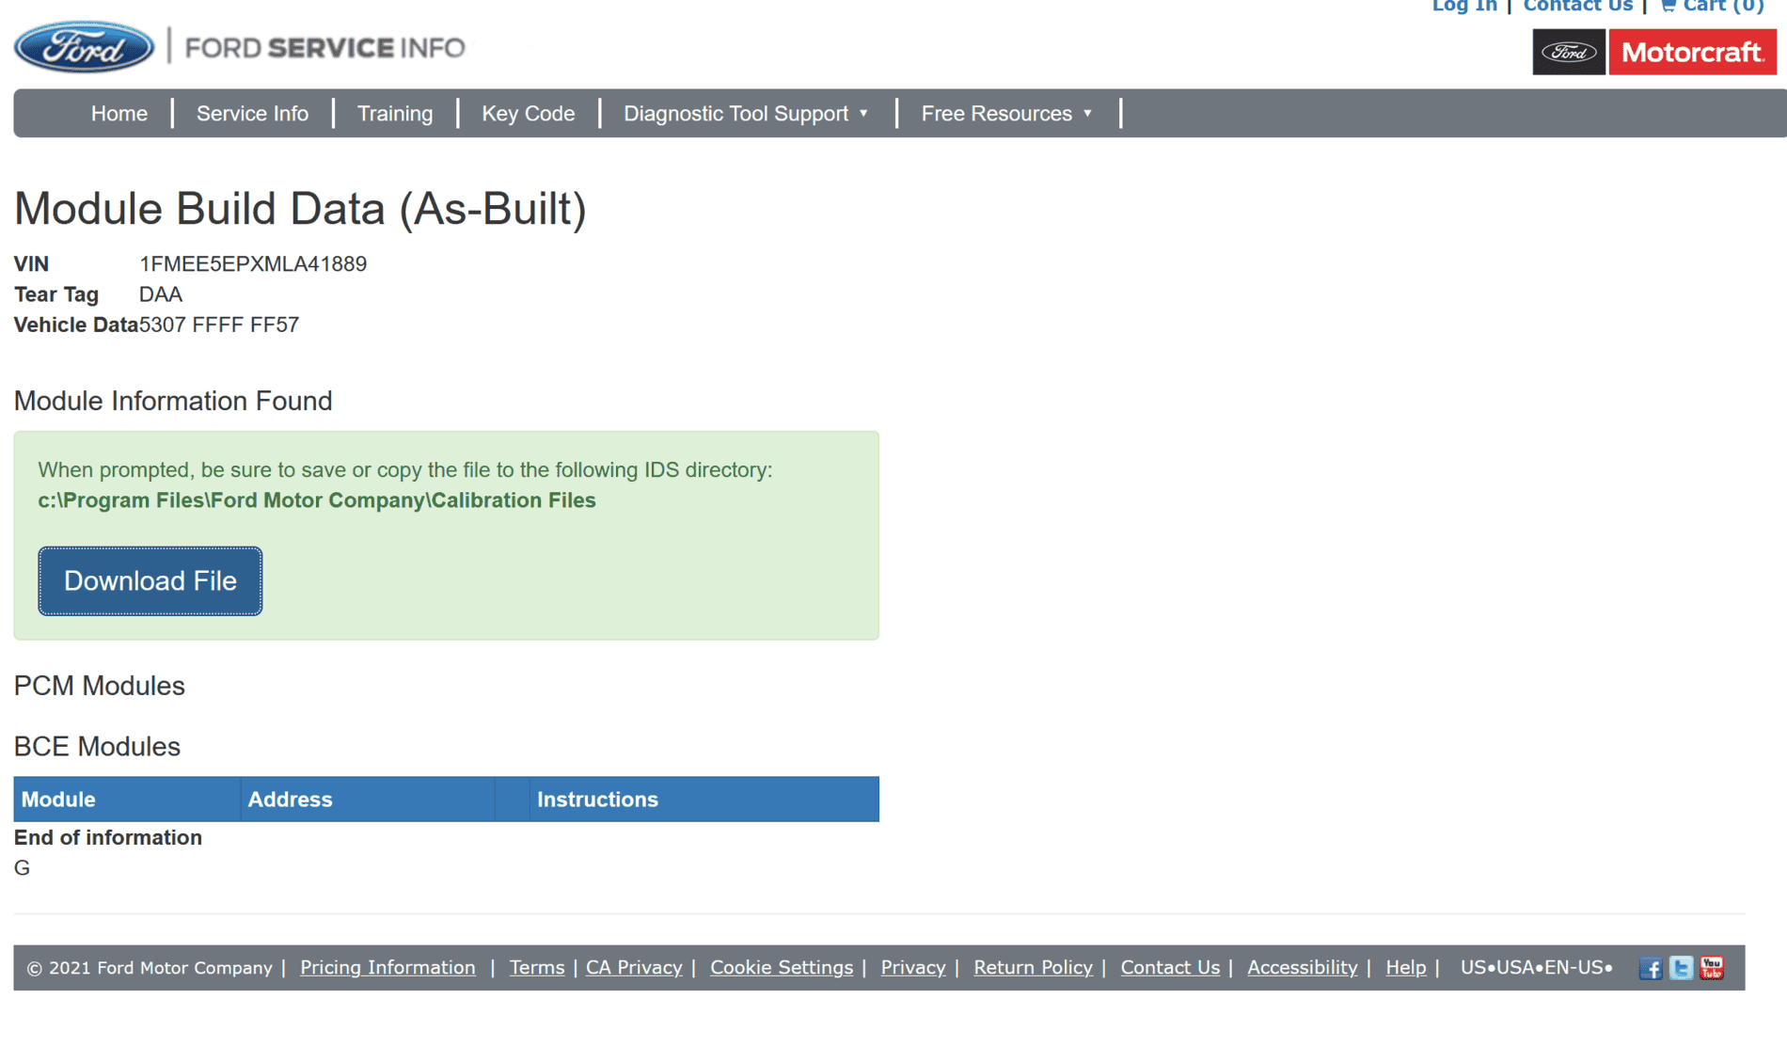Expand the Free Resources dropdown
The width and height of the screenshot is (1787, 1062).
(x=1006, y=114)
